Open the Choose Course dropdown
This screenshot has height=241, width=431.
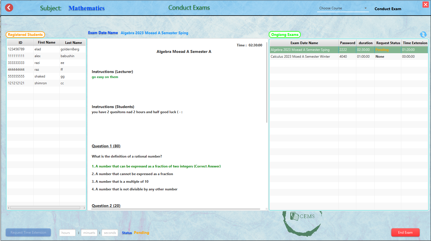343,8
